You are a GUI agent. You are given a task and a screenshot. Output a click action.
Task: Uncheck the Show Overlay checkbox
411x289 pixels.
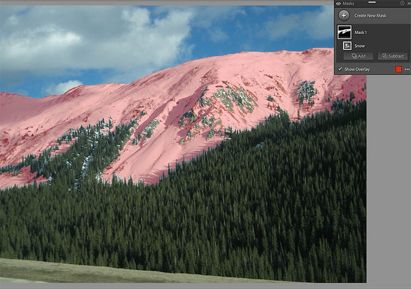tap(340, 69)
